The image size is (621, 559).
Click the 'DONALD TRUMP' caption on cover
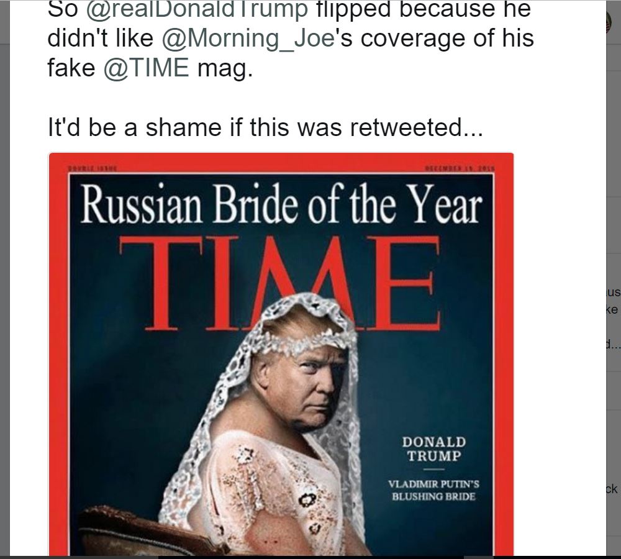(x=434, y=448)
